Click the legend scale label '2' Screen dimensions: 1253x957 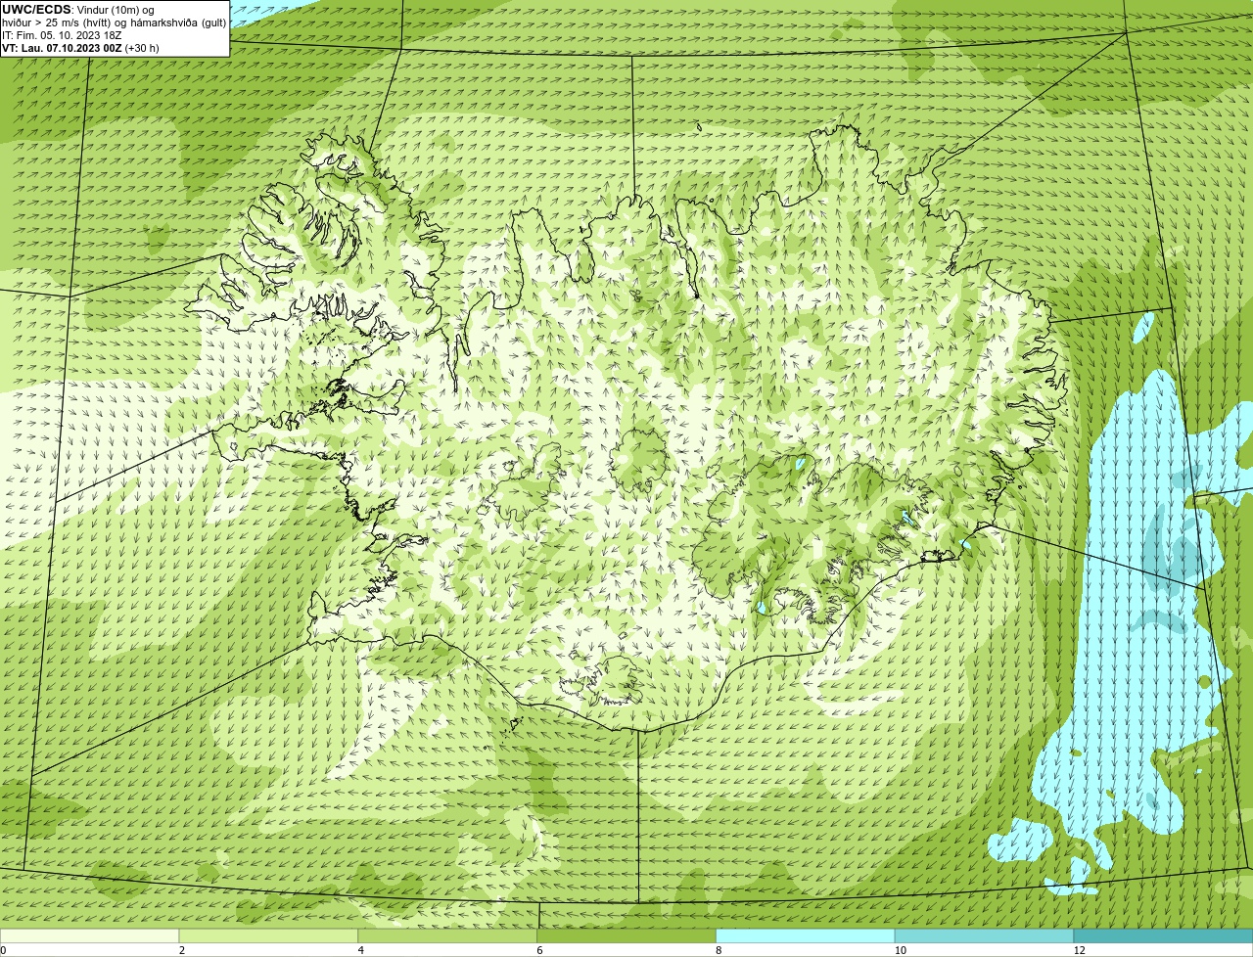[x=181, y=950]
